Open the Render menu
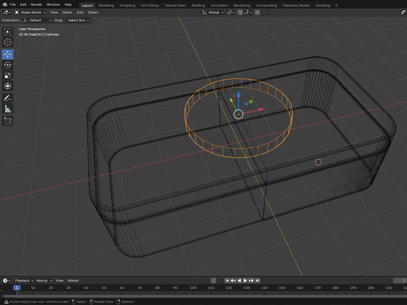 (36, 4)
